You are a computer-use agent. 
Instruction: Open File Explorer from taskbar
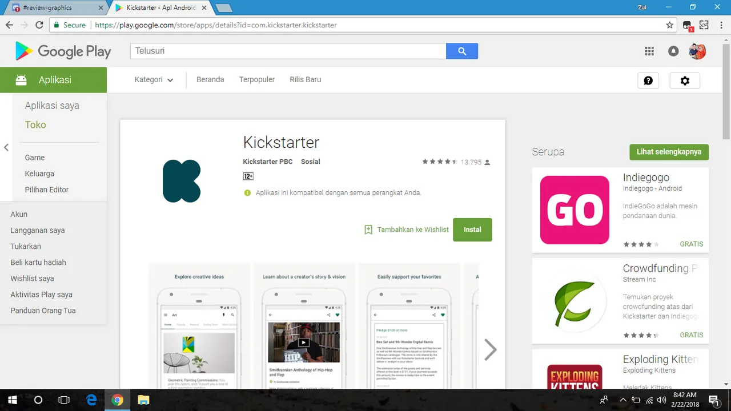(143, 400)
